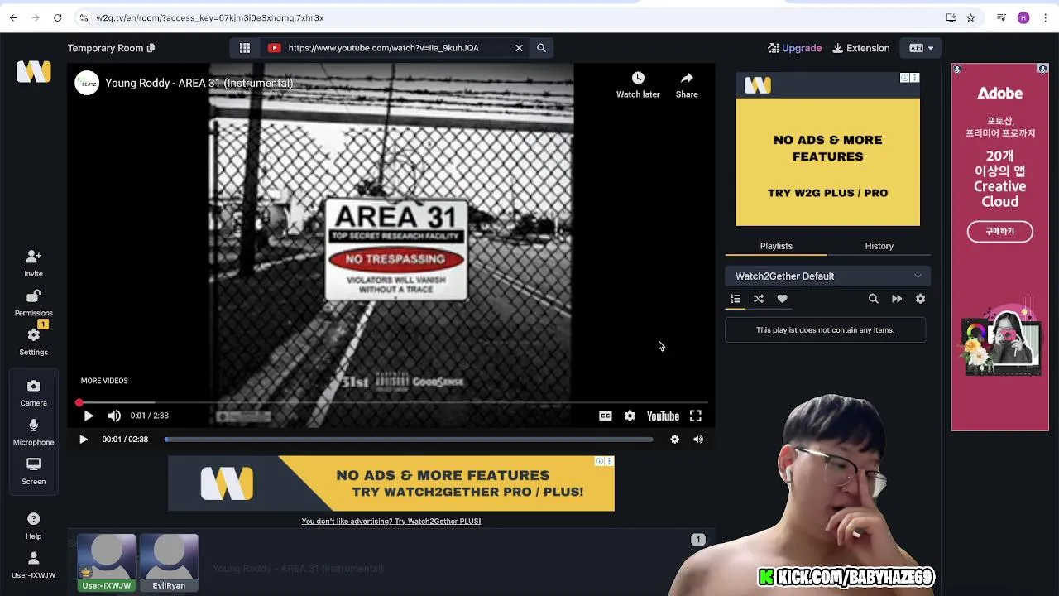Viewport: 1059px width, 596px height.
Task: Click Share on the YouTube video
Action: (687, 84)
